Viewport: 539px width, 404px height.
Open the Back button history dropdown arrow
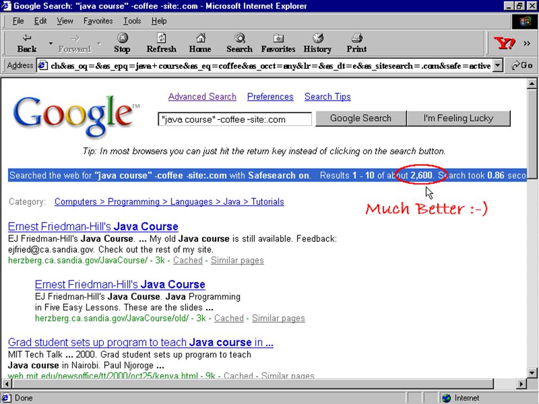click(51, 43)
